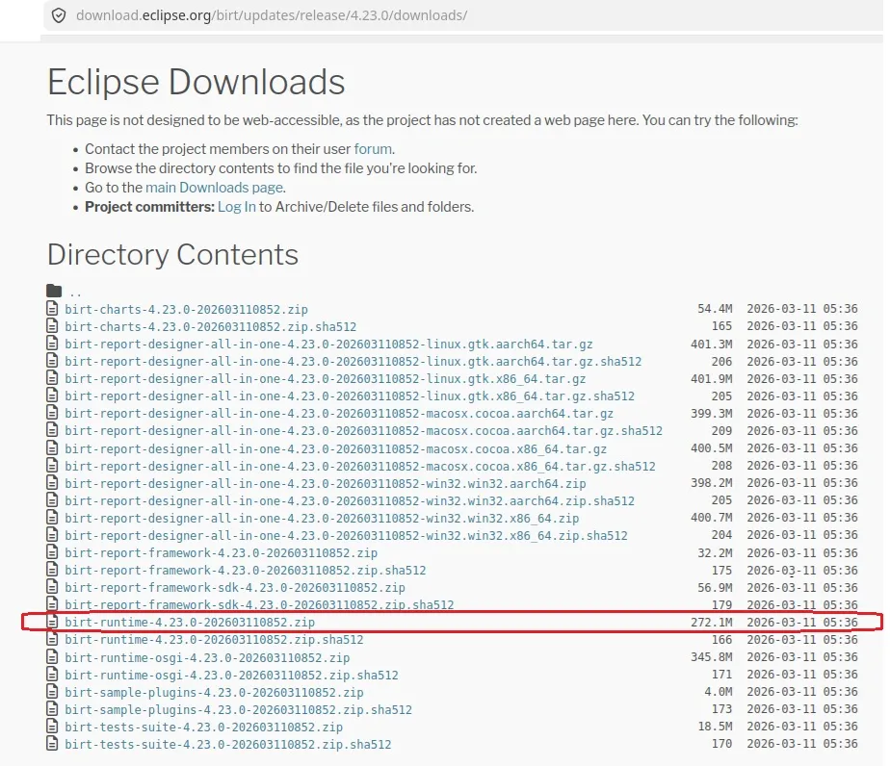This screenshot has height=766, width=890.
Task: Open birt-charts zip.sha512 checksum file
Action: [x=210, y=326]
